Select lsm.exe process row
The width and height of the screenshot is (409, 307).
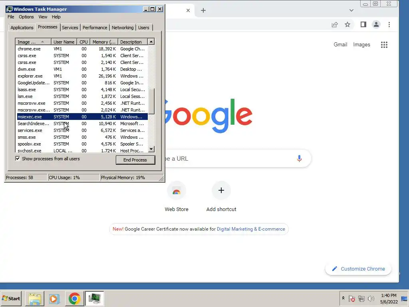click(x=81, y=96)
